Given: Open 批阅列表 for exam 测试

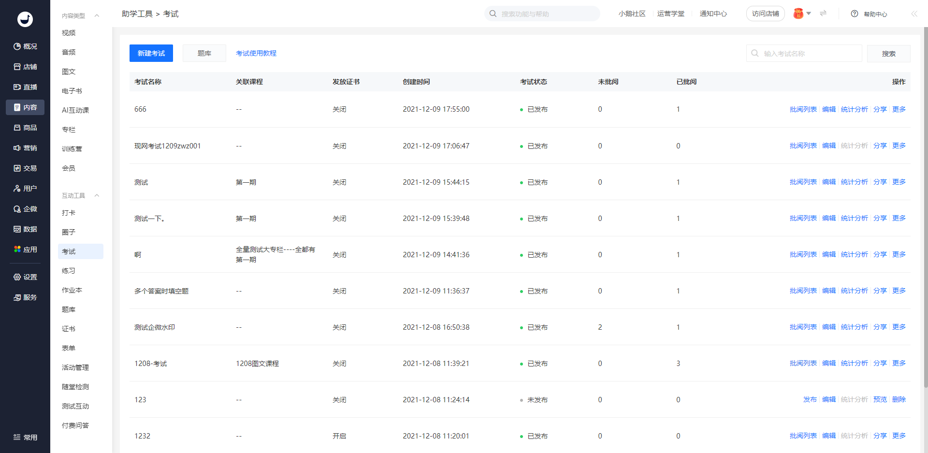Looking at the screenshot, I should (x=803, y=182).
